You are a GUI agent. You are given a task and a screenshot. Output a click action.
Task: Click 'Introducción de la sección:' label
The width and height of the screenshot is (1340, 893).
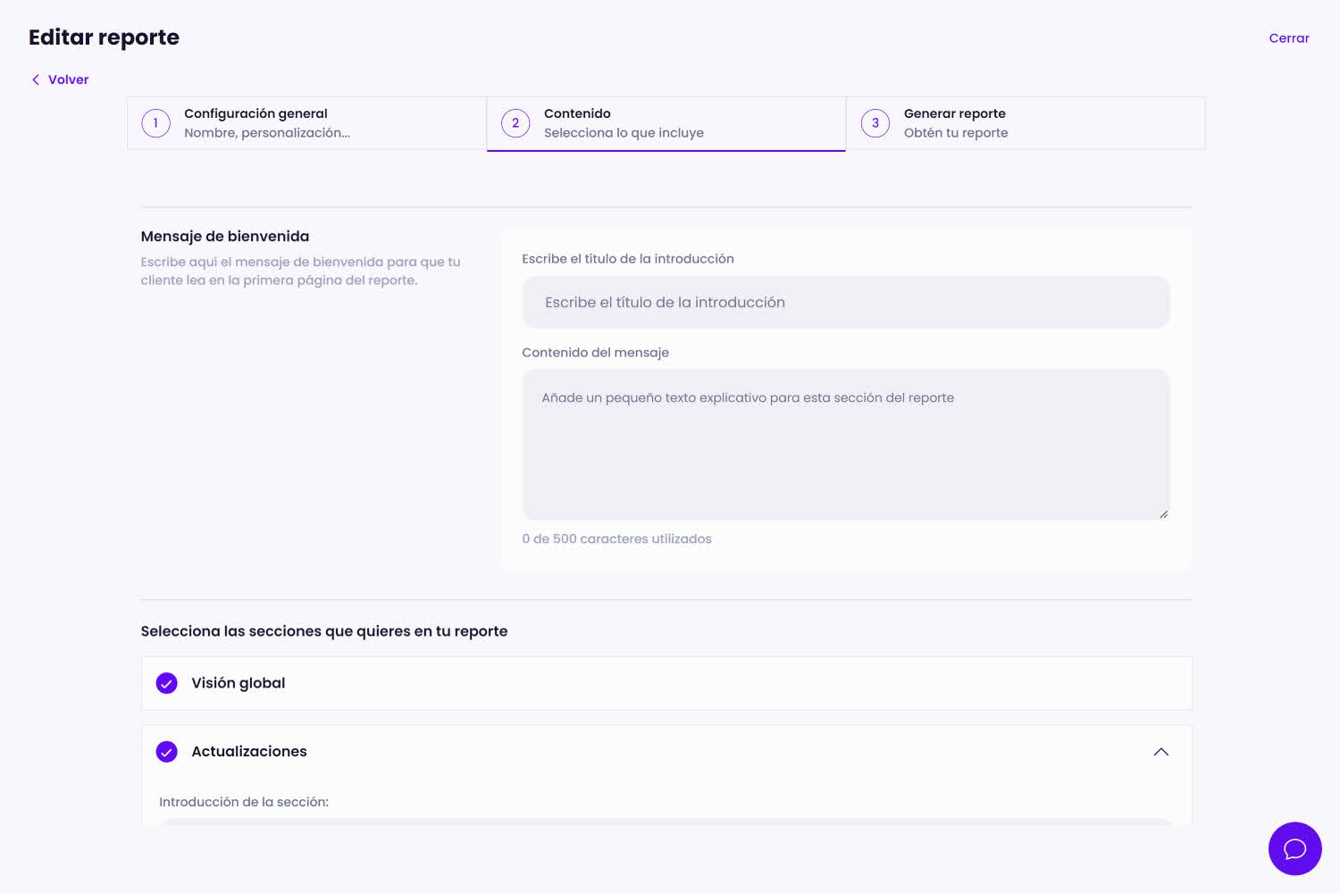pyautogui.click(x=244, y=802)
